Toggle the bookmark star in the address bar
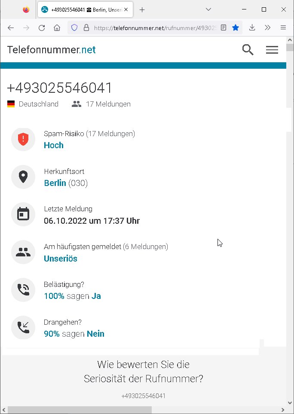 [x=236, y=28]
